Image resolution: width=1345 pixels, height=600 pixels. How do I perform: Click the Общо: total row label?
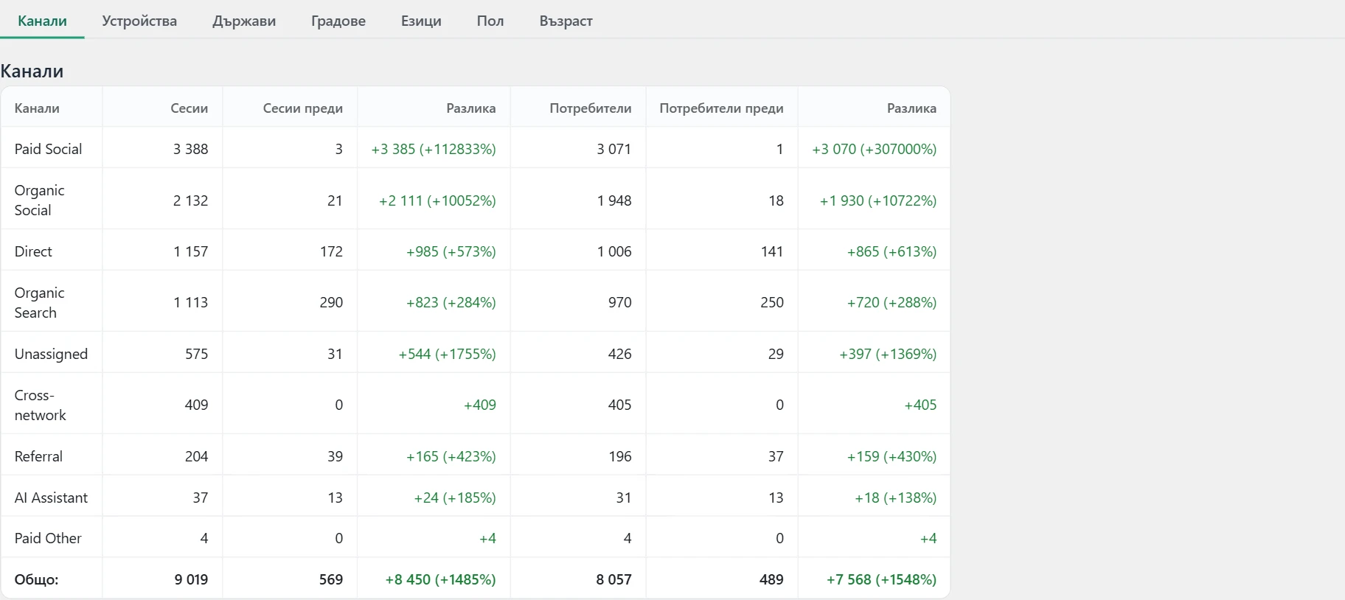tap(36, 579)
